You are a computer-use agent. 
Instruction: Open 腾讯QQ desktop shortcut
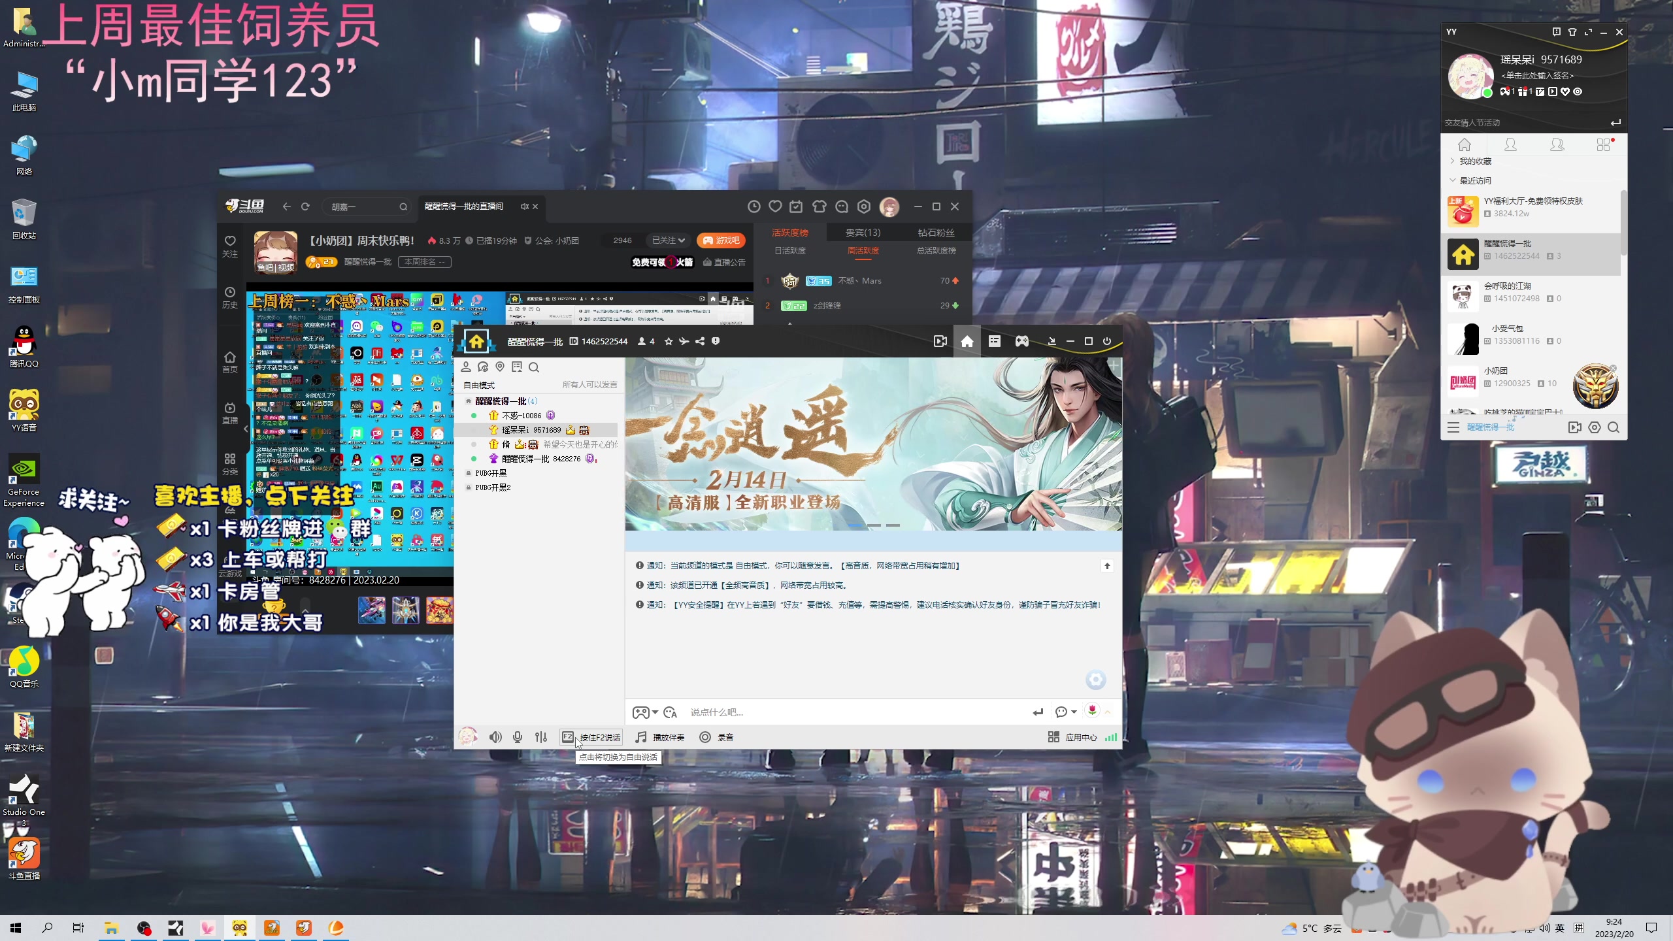point(24,347)
